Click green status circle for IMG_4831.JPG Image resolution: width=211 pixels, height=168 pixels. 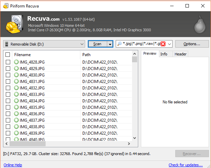(x=16, y=81)
